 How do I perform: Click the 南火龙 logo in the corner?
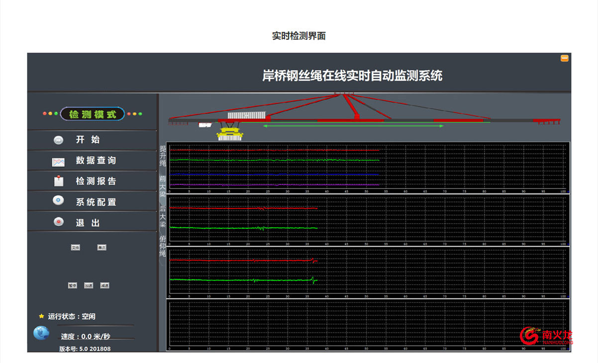click(x=546, y=336)
